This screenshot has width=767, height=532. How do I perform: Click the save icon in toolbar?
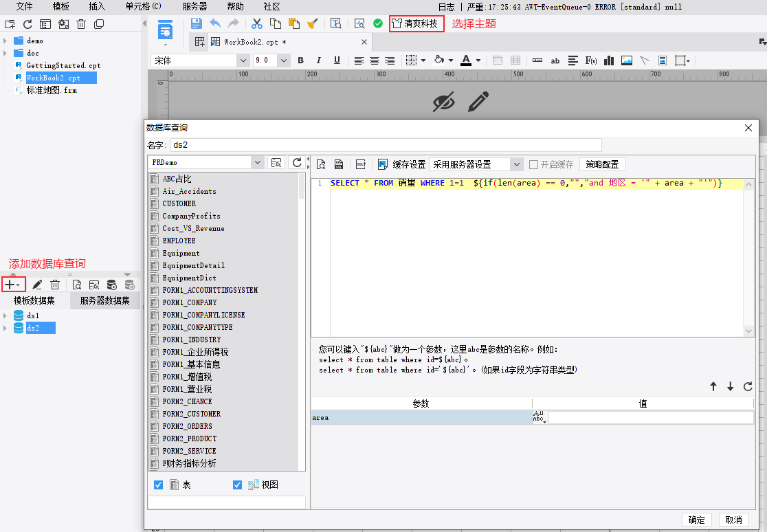pyautogui.click(x=196, y=23)
